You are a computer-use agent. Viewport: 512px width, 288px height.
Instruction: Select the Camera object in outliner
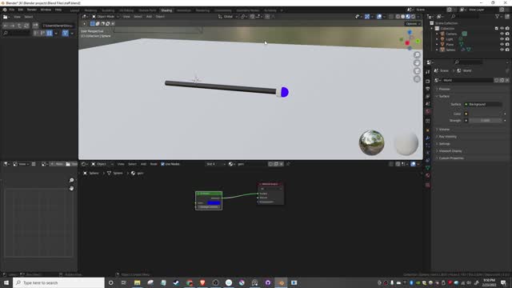[x=451, y=34]
